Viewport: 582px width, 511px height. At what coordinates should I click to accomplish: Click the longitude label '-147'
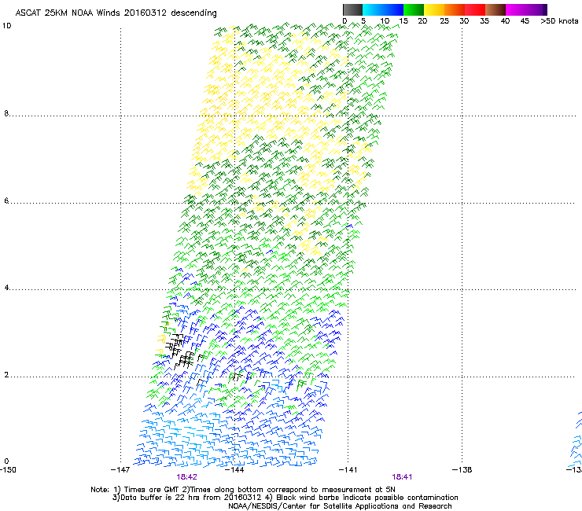coord(120,470)
